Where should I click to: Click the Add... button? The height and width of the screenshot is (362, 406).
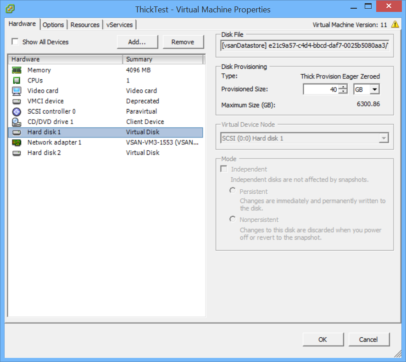[x=137, y=42]
